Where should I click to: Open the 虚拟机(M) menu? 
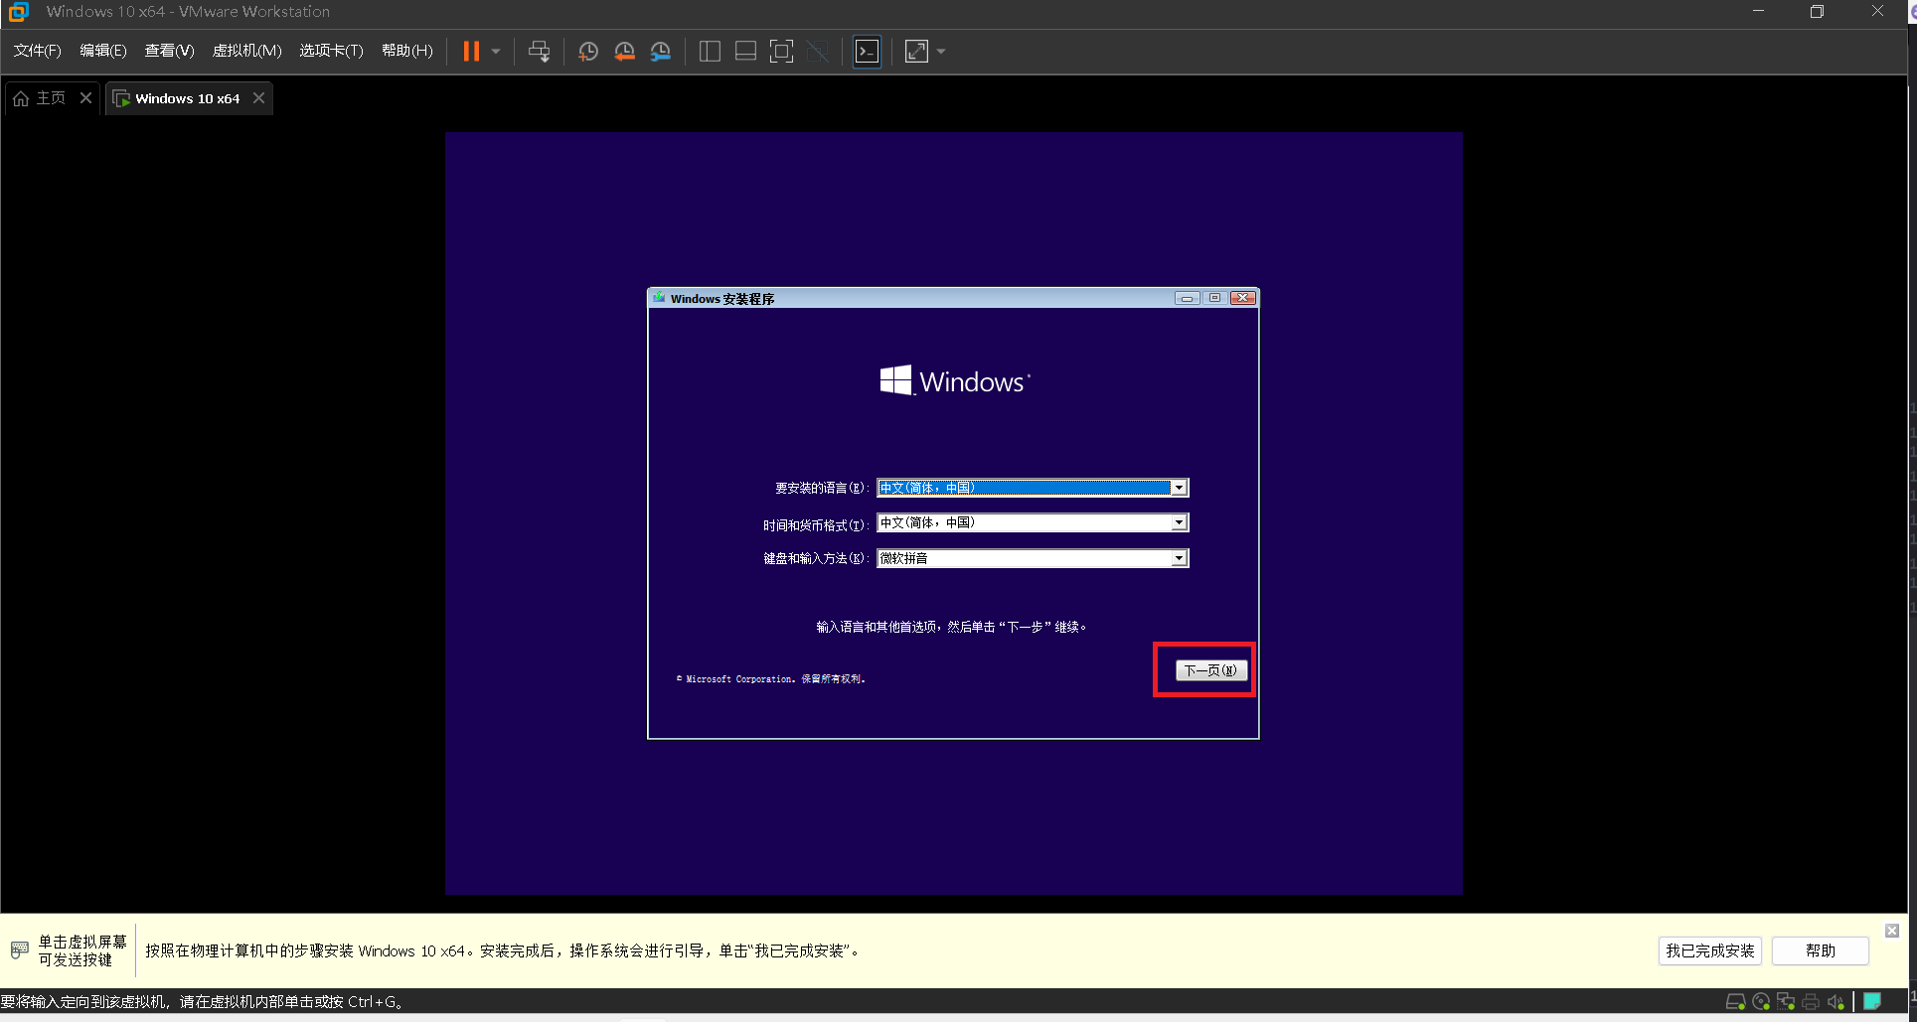click(x=247, y=51)
